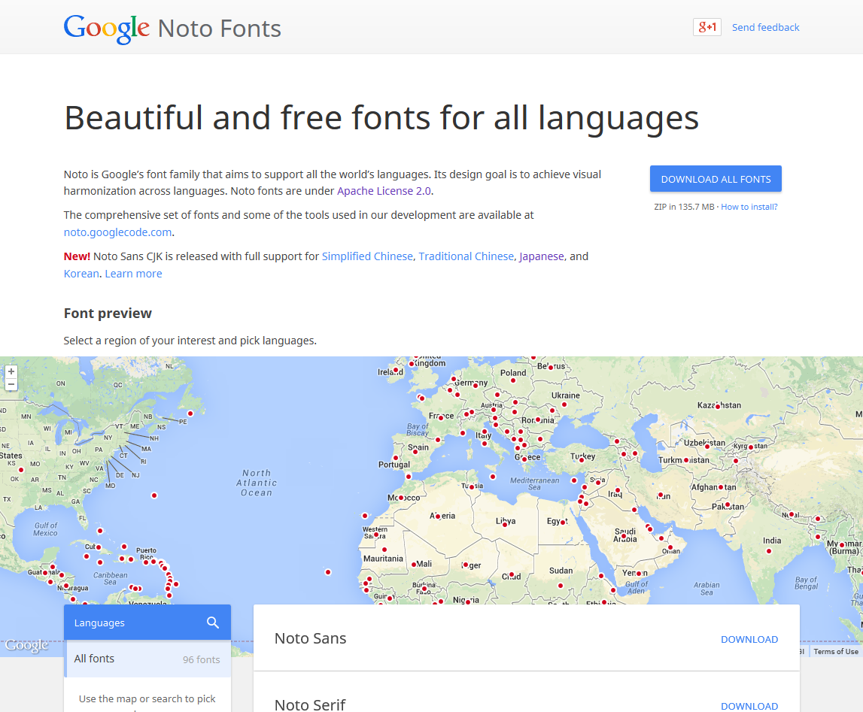Click the red marker on Turkmenistan
The image size is (863, 712).
pyautogui.click(x=685, y=460)
